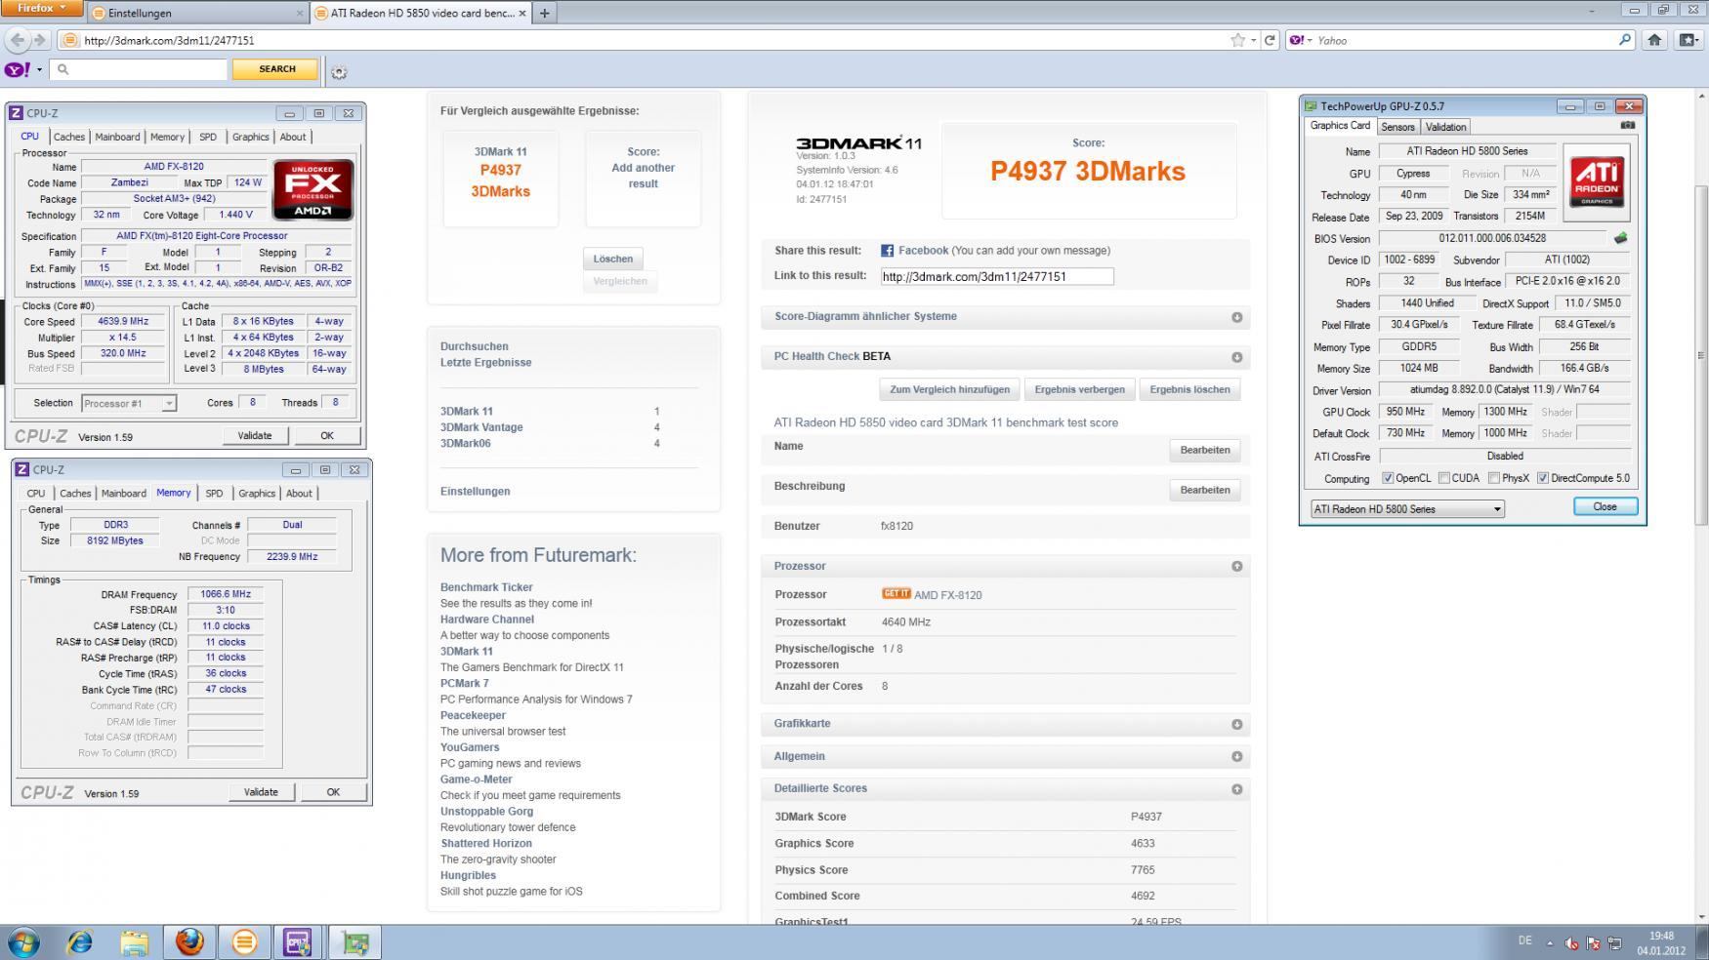Reload page with the refresh icon
Viewport: 1709px width, 960px height.
(x=1270, y=40)
